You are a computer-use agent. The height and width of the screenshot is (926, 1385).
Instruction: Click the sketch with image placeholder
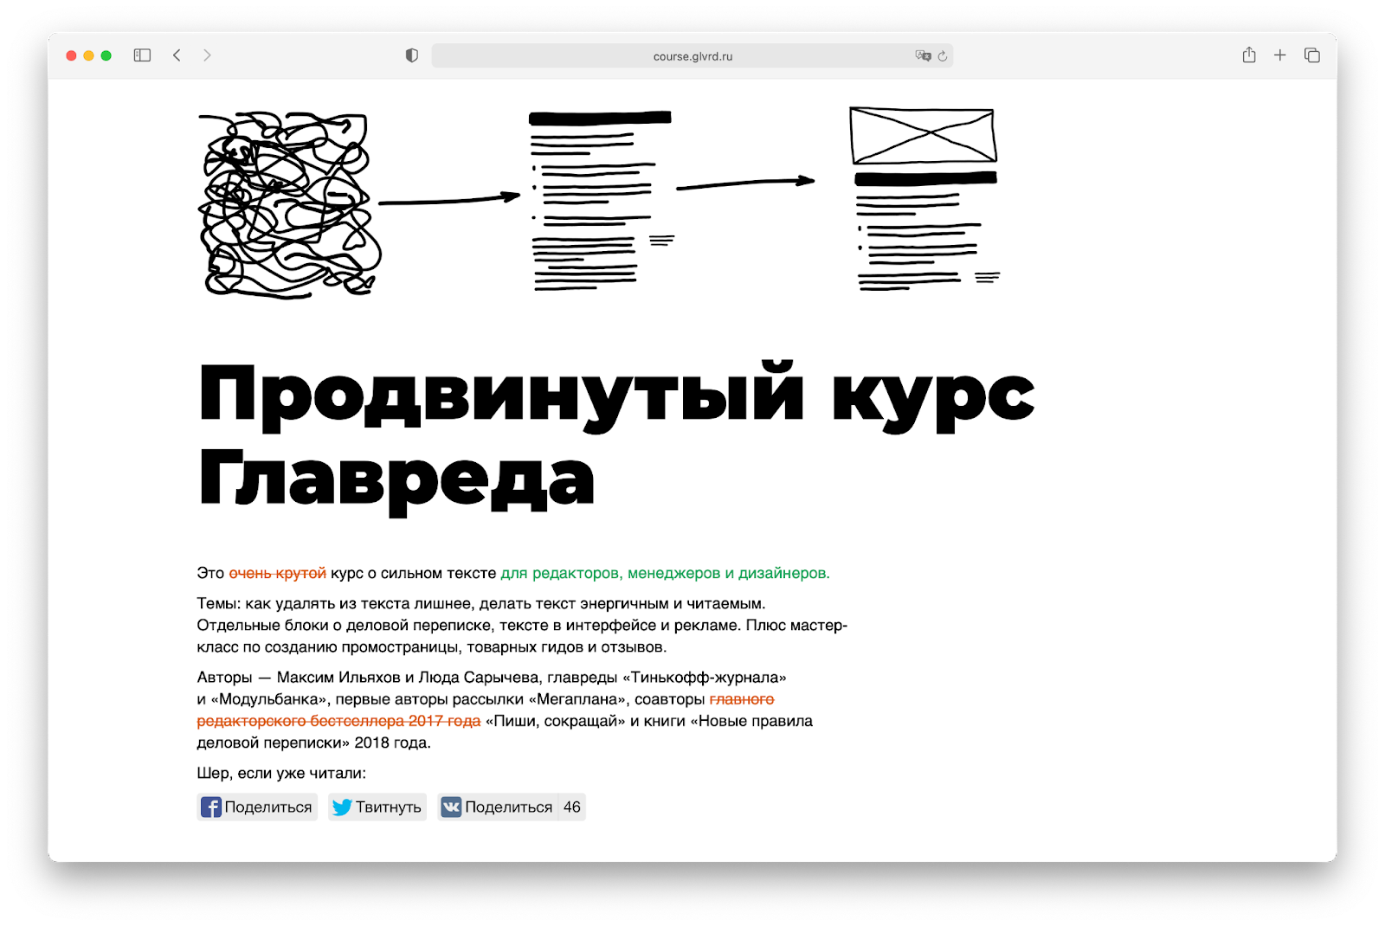924,199
